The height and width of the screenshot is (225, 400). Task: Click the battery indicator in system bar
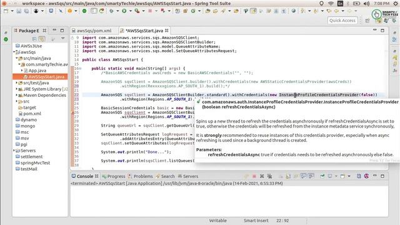[x=356, y=4]
